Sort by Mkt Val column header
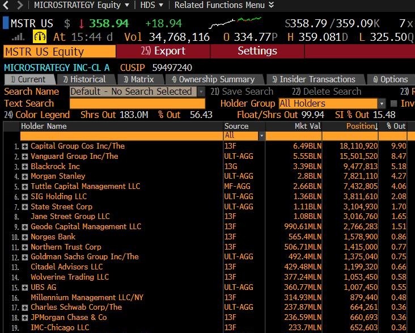The image size is (415, 333). 307,126
